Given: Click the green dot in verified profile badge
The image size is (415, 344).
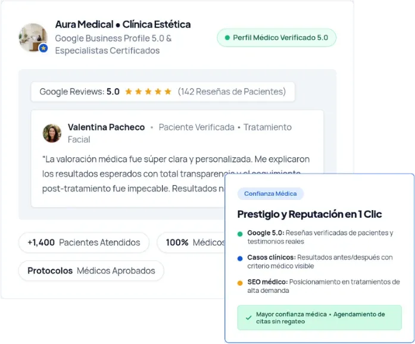Looking at the screenshot, I should click(227, 37).
